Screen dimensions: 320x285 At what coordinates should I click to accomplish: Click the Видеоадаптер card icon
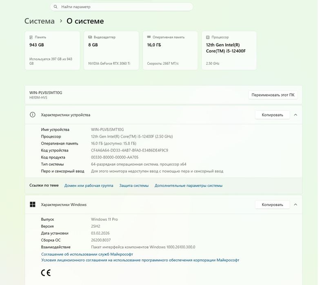tap(90, 37)
